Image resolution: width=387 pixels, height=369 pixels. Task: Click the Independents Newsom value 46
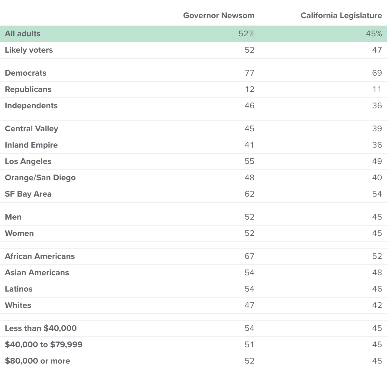249,106
